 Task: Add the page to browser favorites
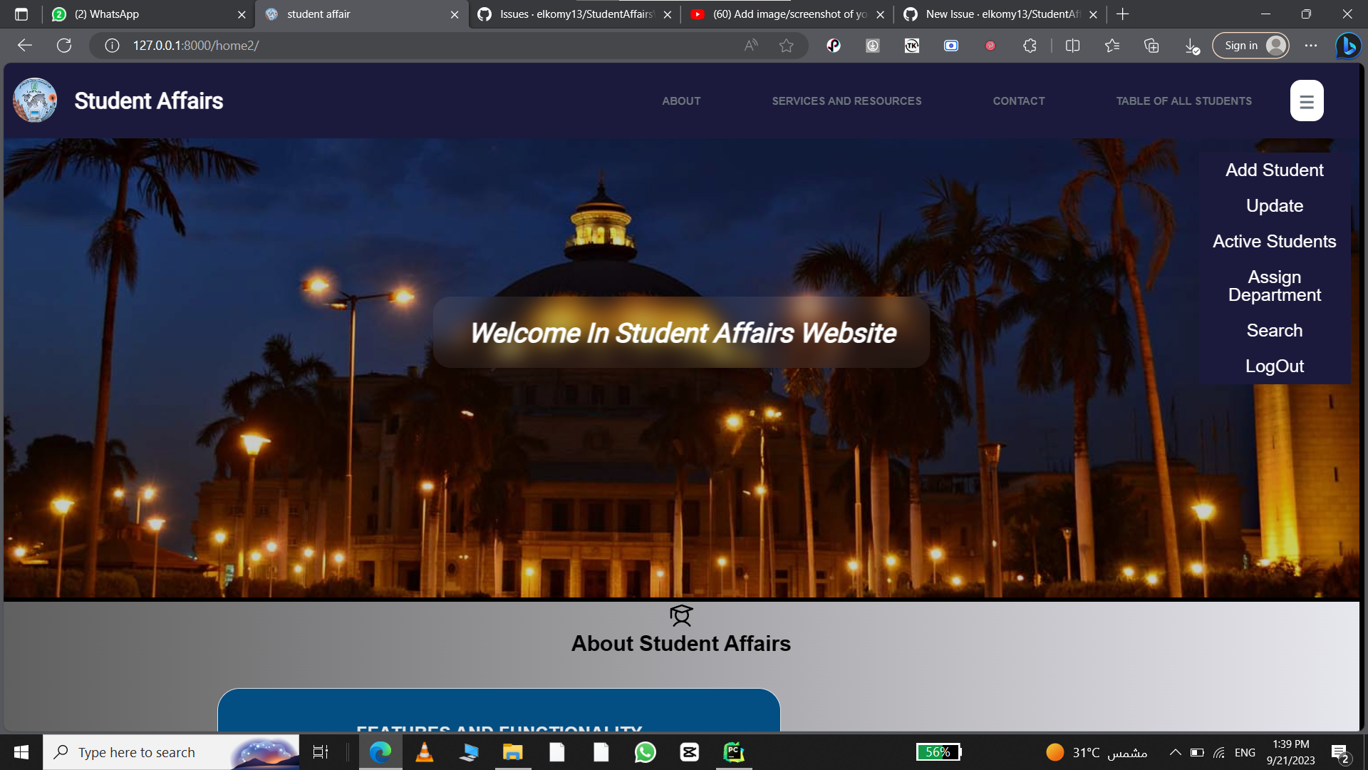coord(787,45)
